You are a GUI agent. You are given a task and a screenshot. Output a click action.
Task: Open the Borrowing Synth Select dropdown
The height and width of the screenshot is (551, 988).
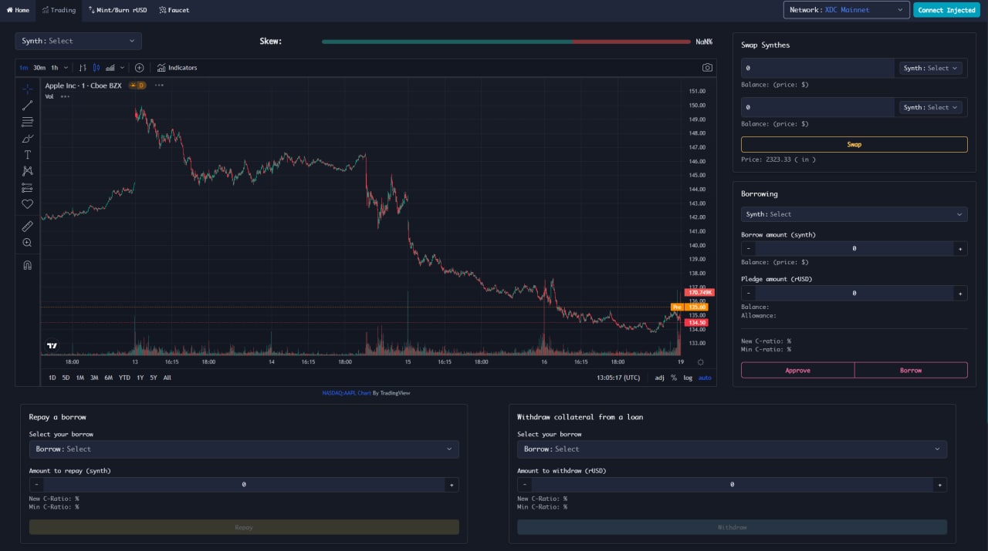coord(854,214)
